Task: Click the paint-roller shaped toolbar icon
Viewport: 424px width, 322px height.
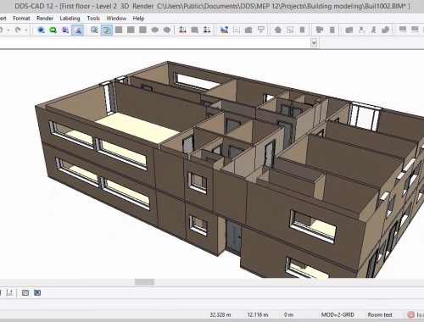Action: point(261,30)
